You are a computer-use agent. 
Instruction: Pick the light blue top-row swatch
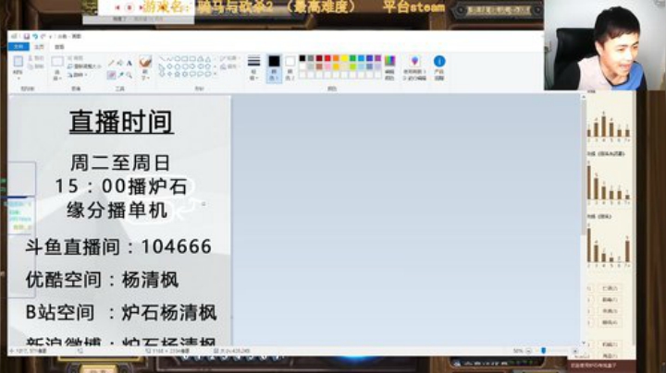click(361, 58)
